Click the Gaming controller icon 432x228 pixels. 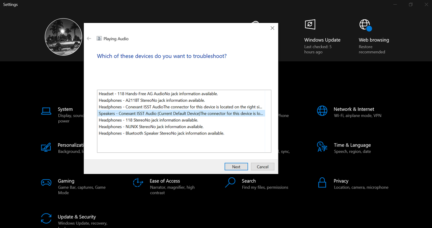[46, 183]
